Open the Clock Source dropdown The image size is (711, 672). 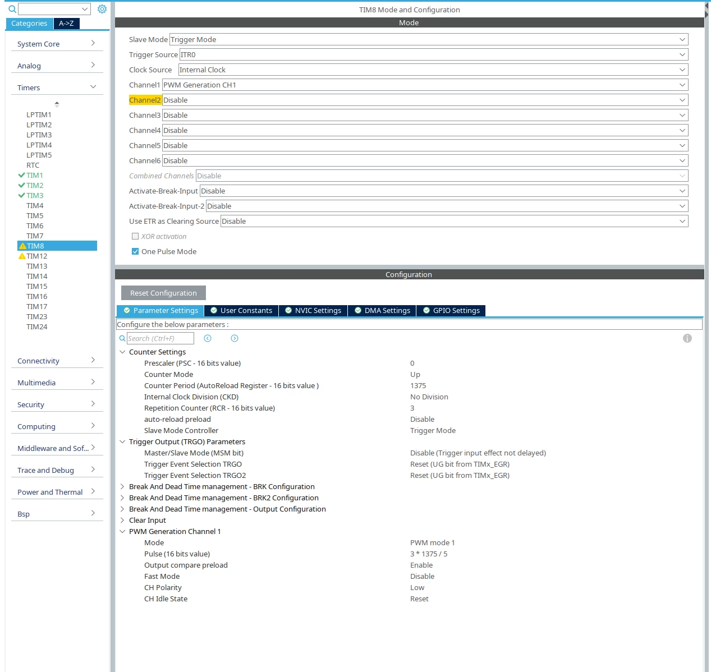coord(433,70)
